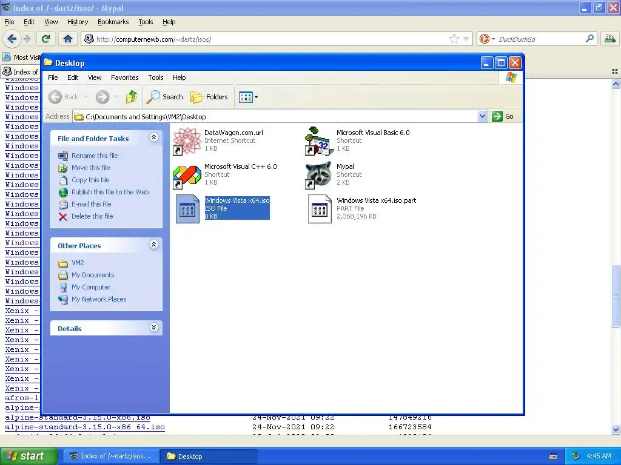Viewport: 621px width, 465px height.
Task: Open My Documents in Other Places
Action: coord(93,275)
